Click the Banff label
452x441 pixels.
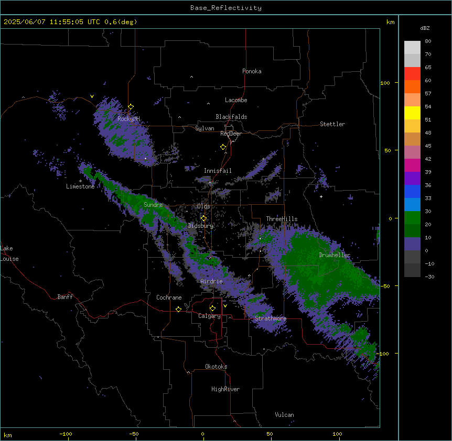[65, 297]
